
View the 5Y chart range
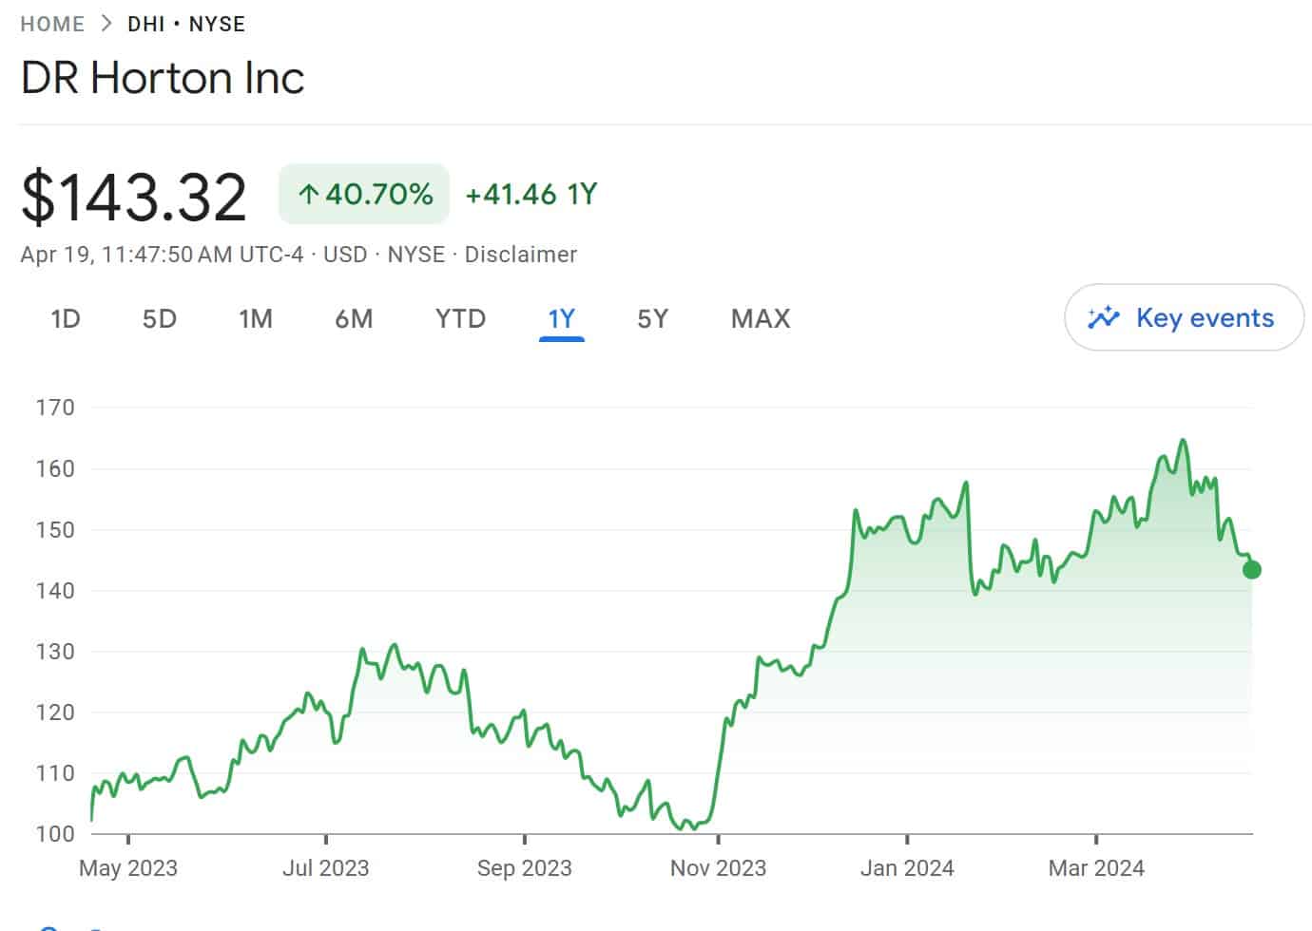click(x=652, y=318)
